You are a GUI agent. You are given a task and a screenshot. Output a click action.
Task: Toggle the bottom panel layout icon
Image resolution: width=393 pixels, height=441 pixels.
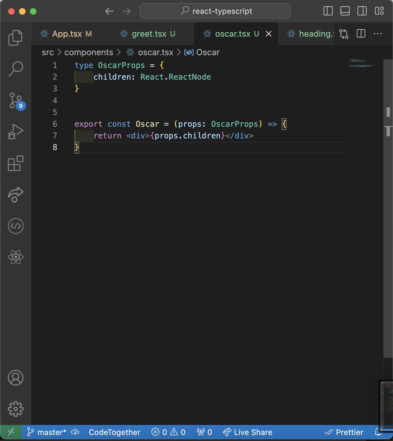point(345,11)
